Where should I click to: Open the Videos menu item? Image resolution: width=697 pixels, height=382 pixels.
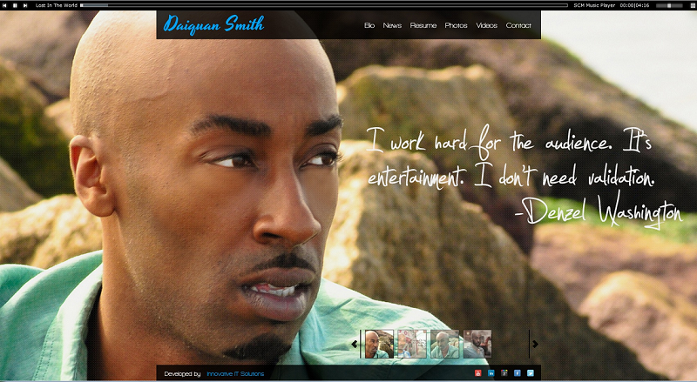click(x=487, y=25)
